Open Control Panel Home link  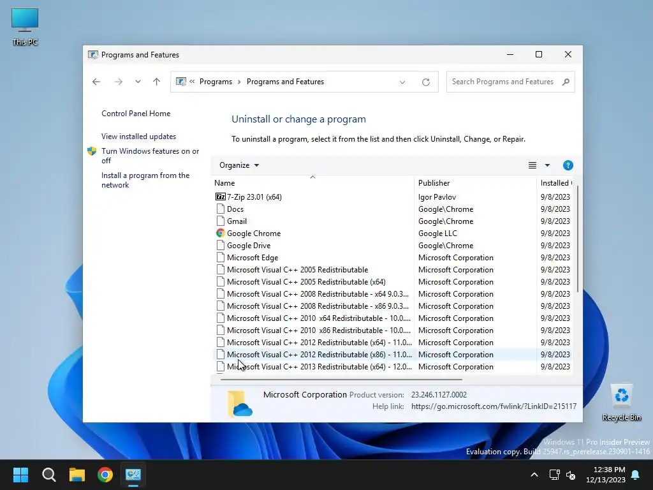tap(136, 114)
